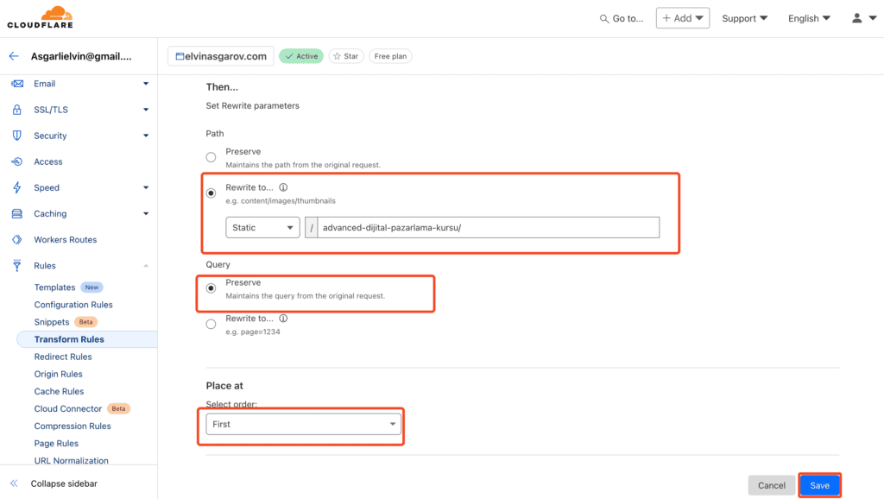Select the Path Rewrite to radio button
884x499 pixels.
pos(211,193)
